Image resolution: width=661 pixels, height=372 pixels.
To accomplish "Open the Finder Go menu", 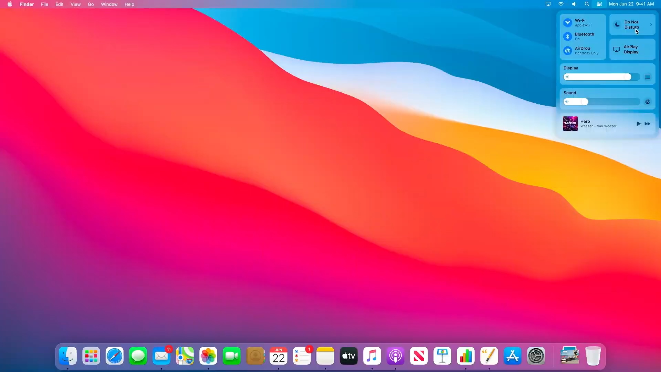I will 91,4.
